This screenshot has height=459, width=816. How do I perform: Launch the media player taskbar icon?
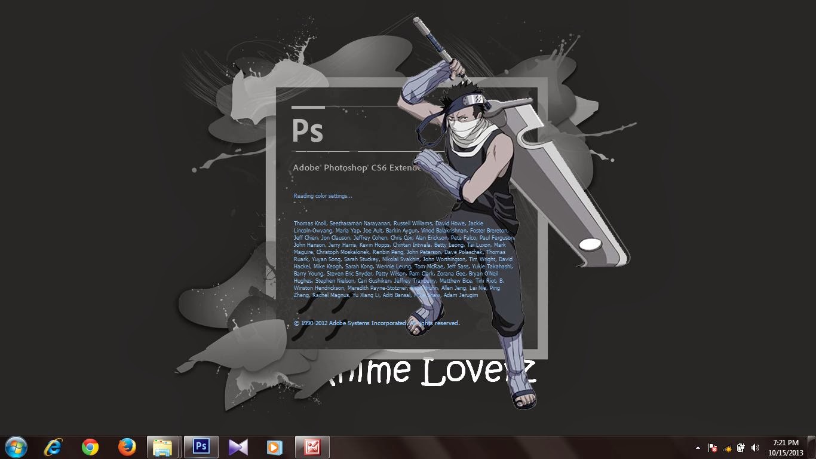(x=274, y=447)
